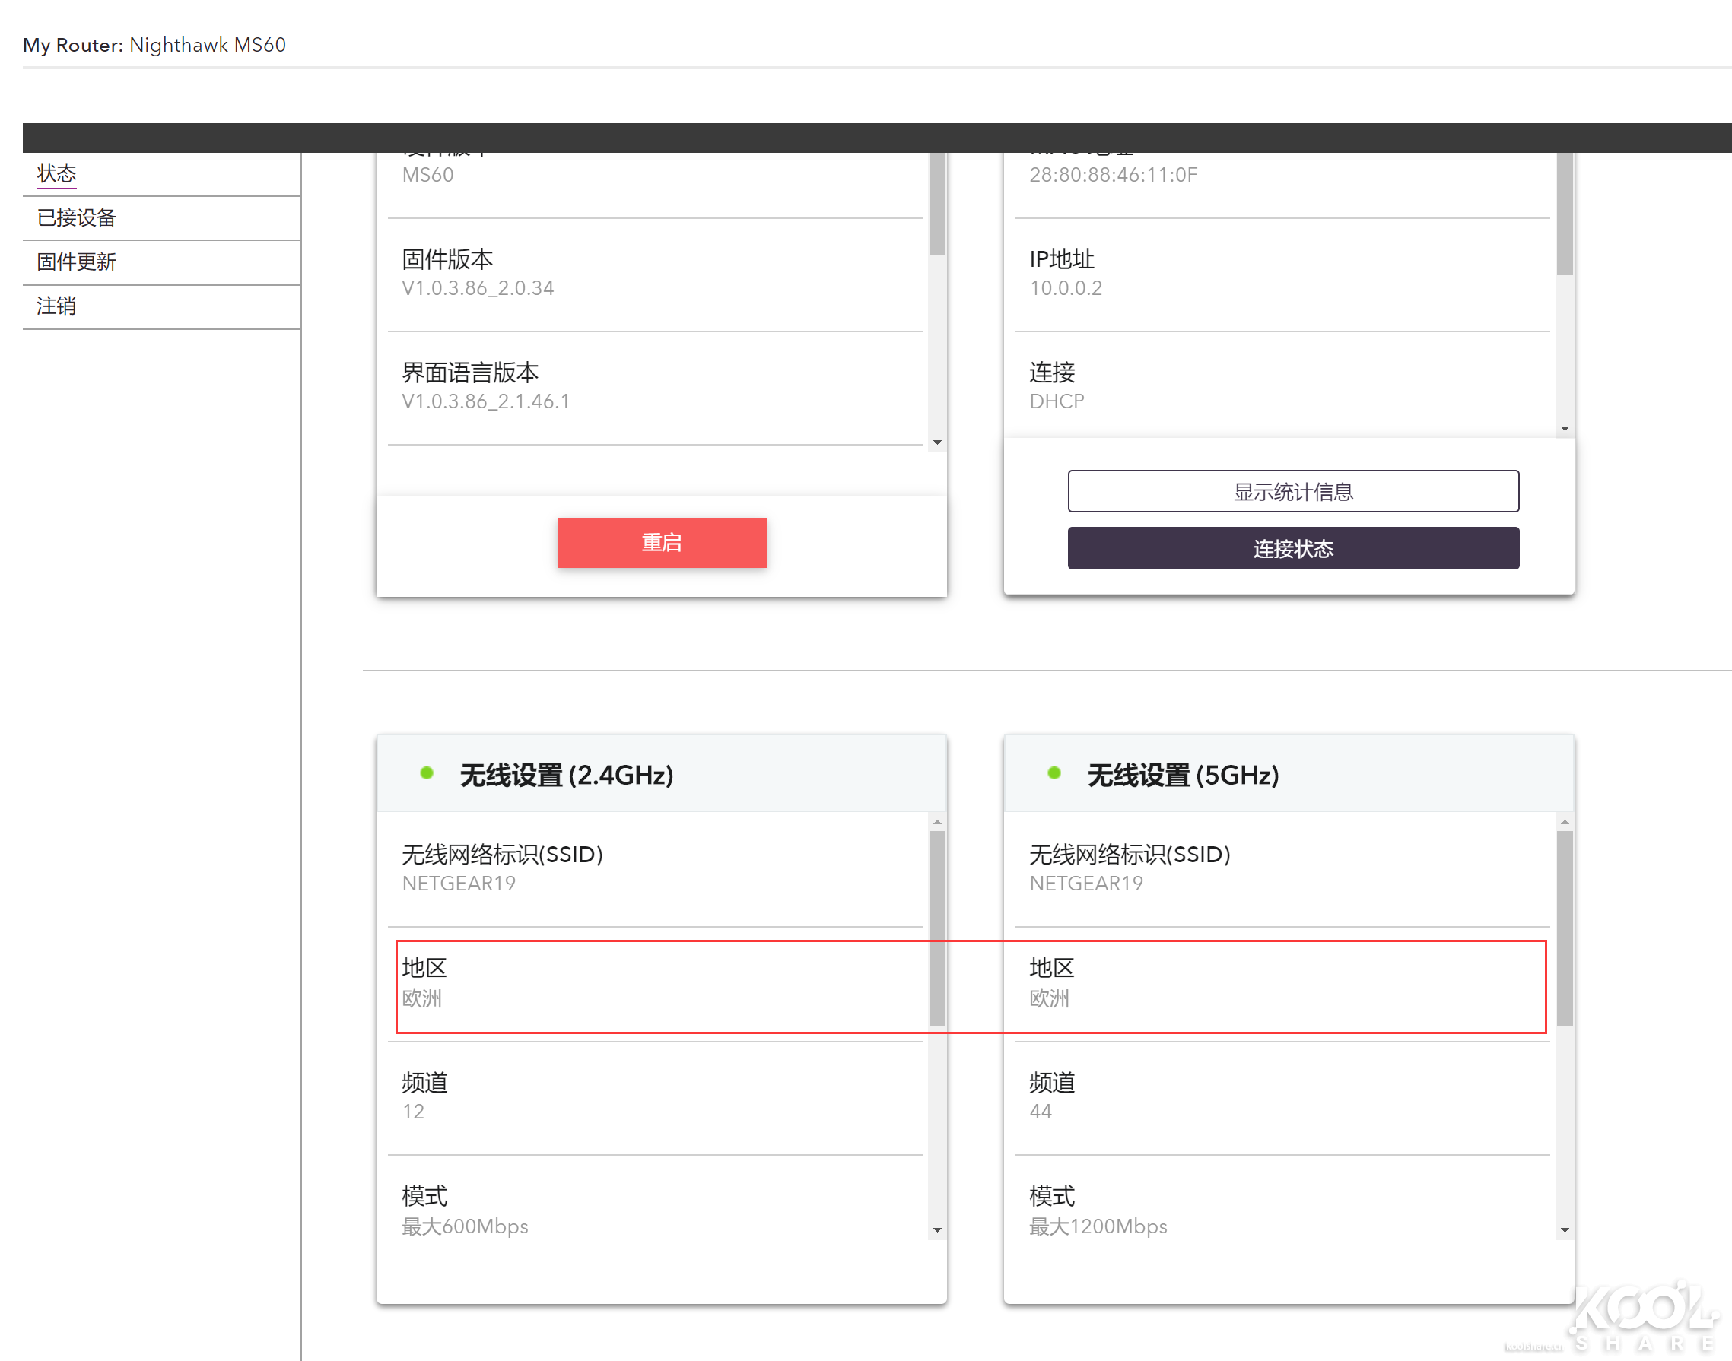Click scroll-up arrow in 5GHz wireless panel
This screenshot has height=1361, width=1732.
click(x=1565, y=821)
